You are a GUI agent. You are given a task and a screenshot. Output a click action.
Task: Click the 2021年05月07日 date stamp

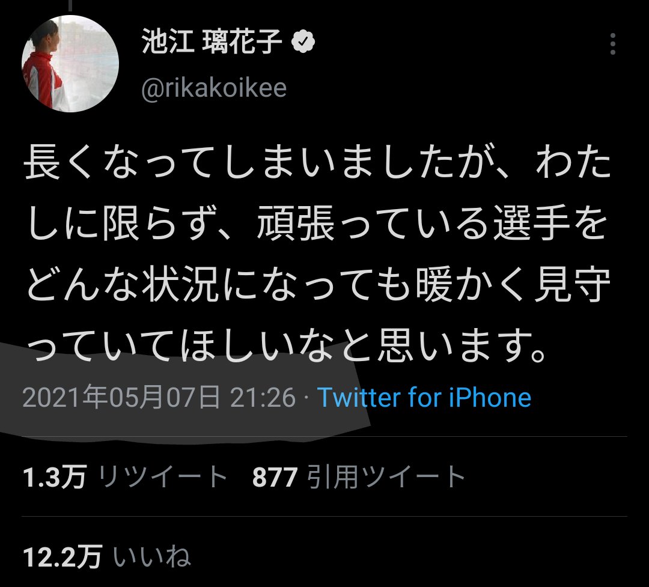click(x=121, y=397)
